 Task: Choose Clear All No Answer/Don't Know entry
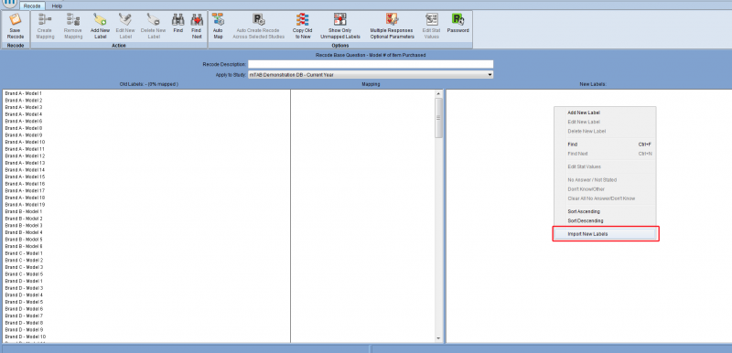(x=605, y=198)
